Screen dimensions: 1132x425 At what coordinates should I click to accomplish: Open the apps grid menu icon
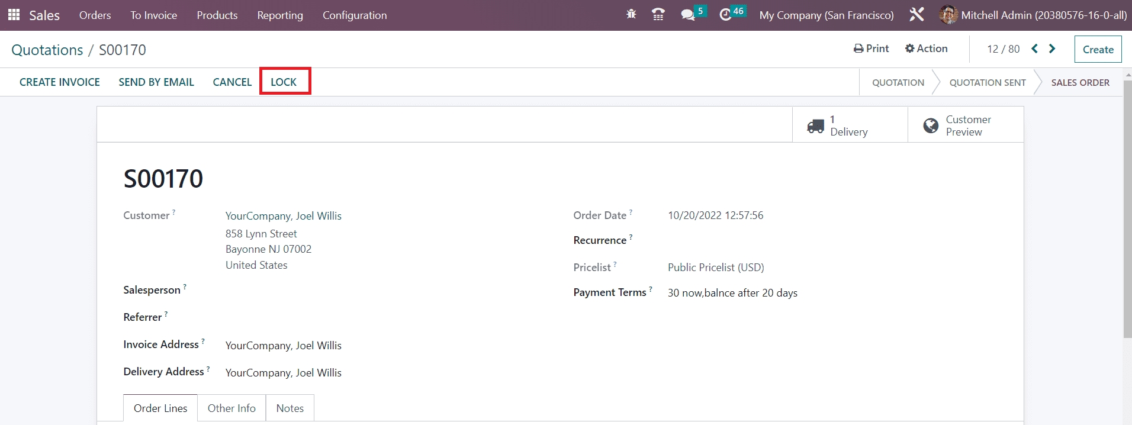[14, 15]
